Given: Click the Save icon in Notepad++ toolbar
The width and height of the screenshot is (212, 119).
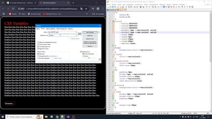Looking at the screenshot, I should (x=113, y=7).
